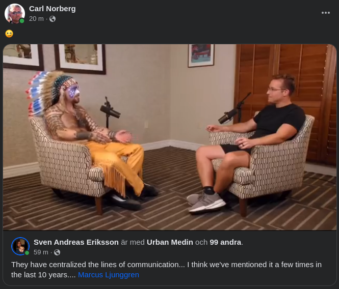The height and width of the screenshot is (289, 339).
Task: Click Carl Norberg's profile picture
Action: tap(14, 13)
